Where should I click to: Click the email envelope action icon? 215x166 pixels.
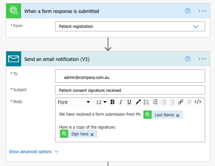[x=14, y=59]
